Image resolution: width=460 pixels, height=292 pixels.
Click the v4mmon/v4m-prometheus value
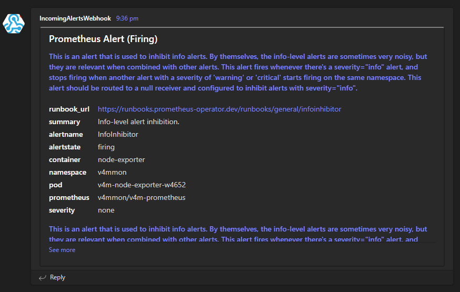(142, 197)
